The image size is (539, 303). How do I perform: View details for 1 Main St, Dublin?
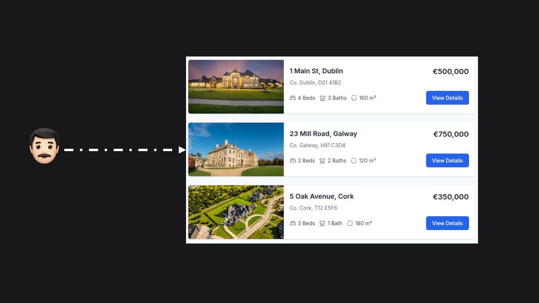(447, 98)
